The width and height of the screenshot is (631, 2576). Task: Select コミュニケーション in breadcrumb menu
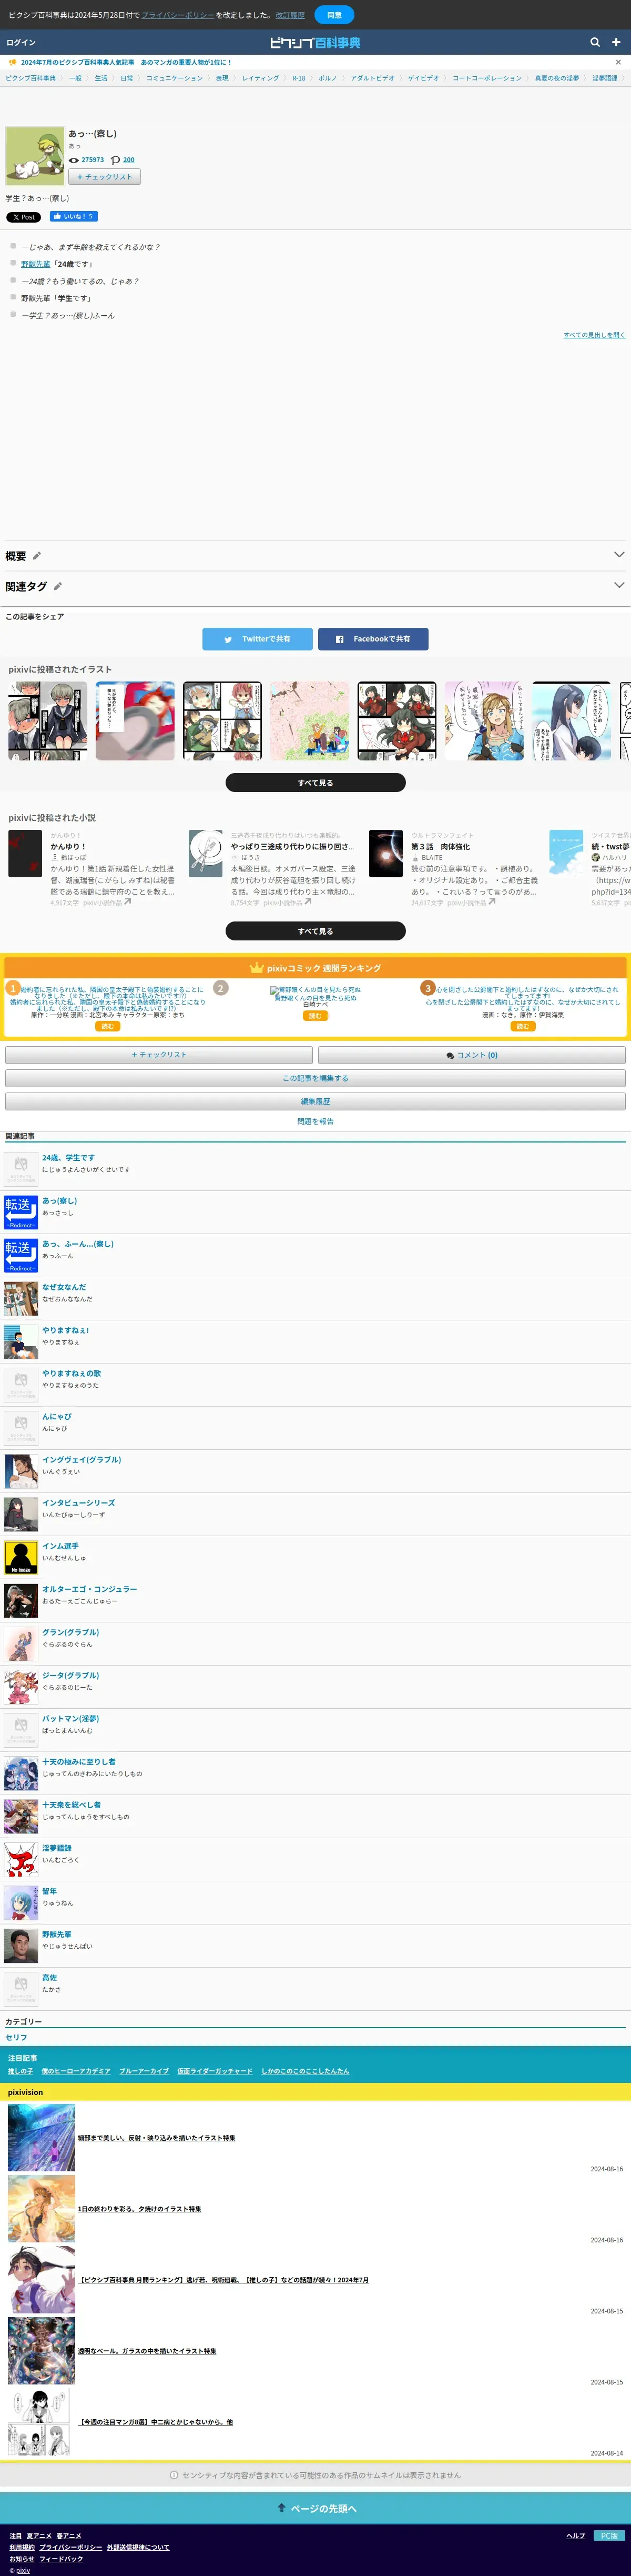tap(175, 78)
